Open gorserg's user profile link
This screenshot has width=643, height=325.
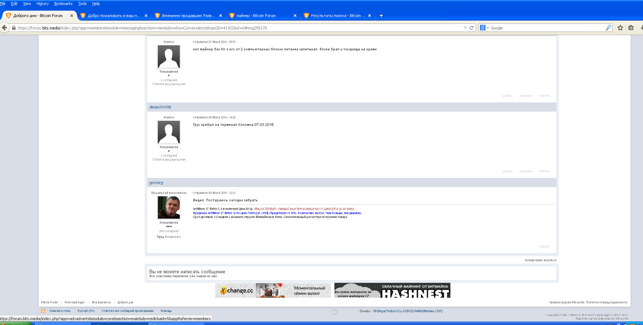tap(156, 183)
